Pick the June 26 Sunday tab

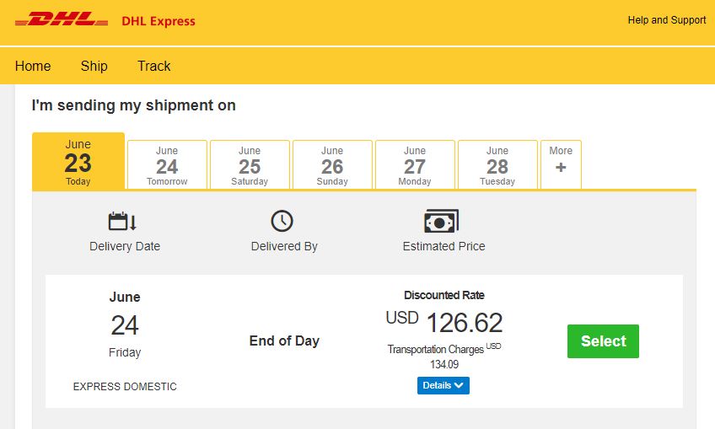tap(332, 165)
